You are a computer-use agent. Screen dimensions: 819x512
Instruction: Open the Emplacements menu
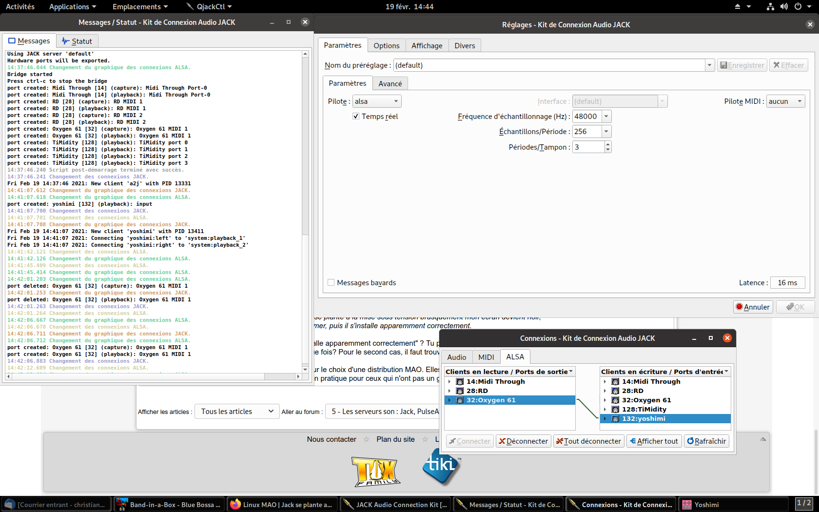pos(140,6)
